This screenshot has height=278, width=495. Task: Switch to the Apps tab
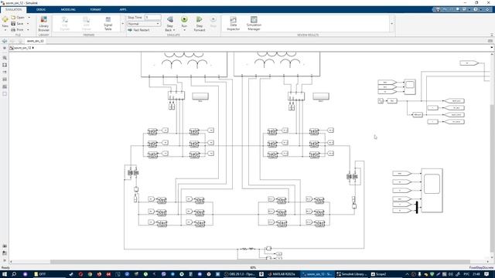tap(123, 9)
